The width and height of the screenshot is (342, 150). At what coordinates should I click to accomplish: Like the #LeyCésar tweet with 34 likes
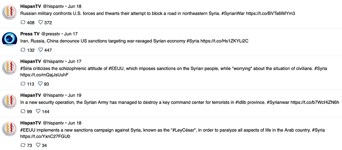tap(38, 145)
